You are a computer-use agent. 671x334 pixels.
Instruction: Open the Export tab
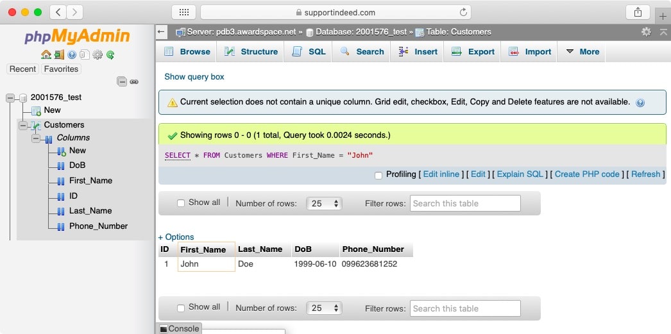(473, 52)
